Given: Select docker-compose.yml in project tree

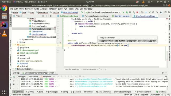Looking at the screenshot, I should coord(29,50).
